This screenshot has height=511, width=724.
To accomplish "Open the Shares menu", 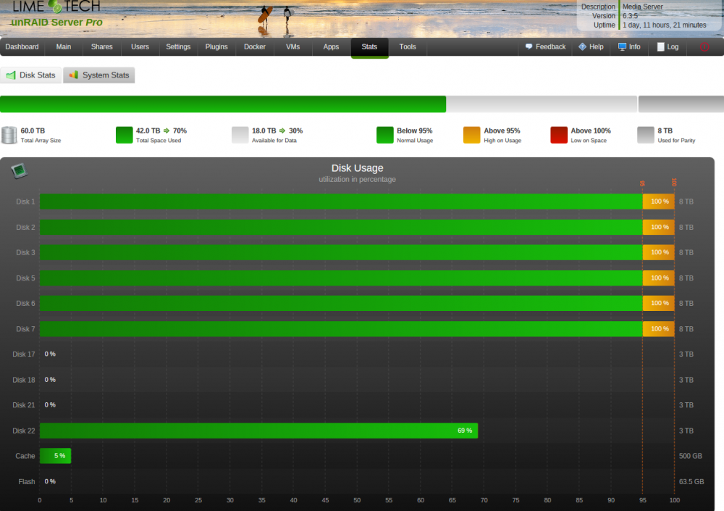I will 101,46.
